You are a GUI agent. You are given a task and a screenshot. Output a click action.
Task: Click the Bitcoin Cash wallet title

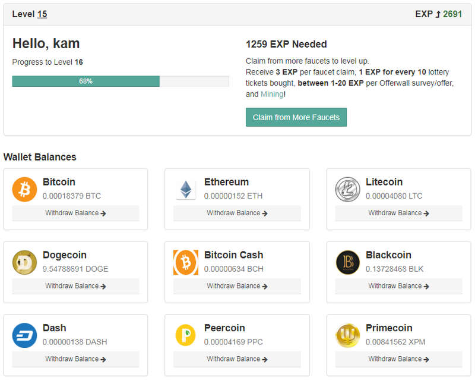tap(233, 255)
